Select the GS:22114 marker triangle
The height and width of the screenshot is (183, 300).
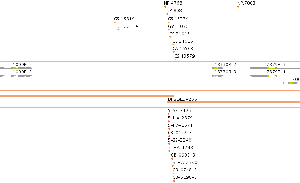coord(118,30)
